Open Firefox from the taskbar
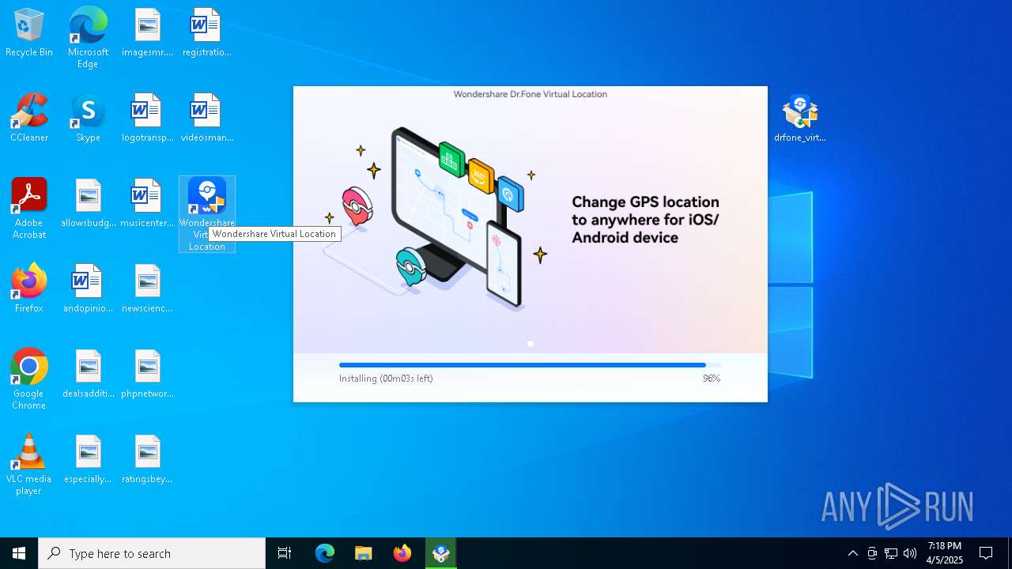 tap(402, 553)
